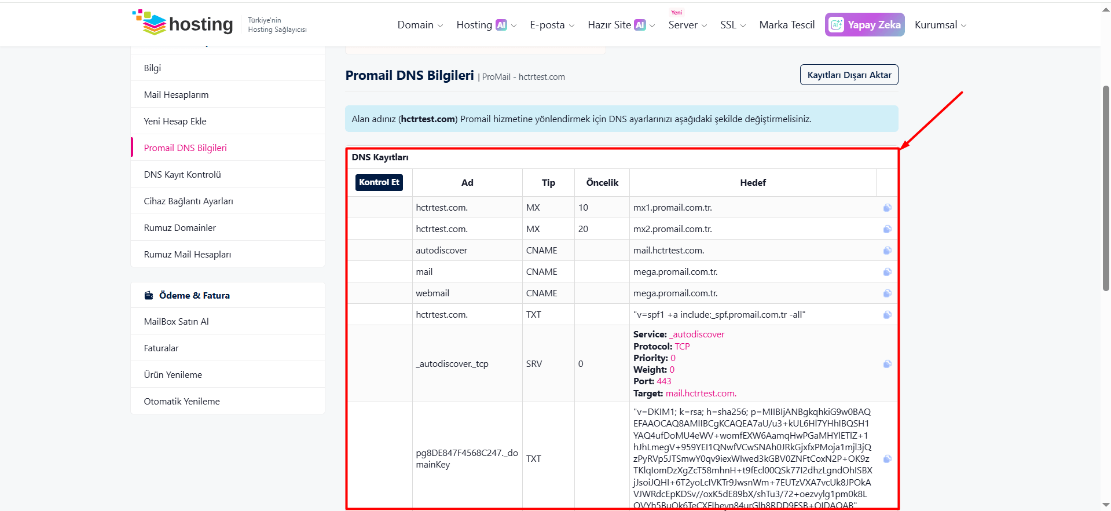Open Cihaz Bağlantı Ayarları
1111x511 pixels.
[x=228, y=201]
